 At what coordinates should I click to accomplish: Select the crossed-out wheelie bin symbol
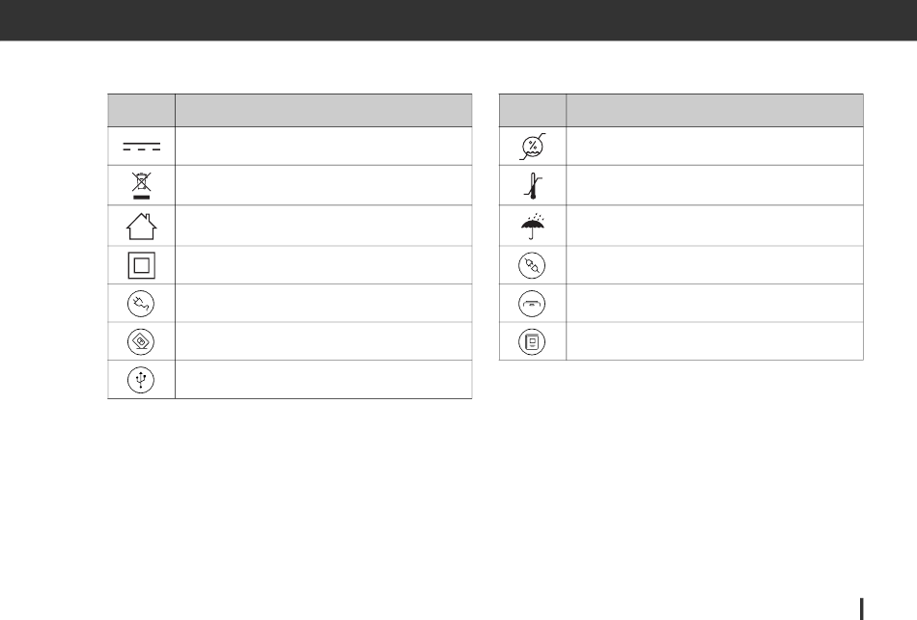click(141, 185)
